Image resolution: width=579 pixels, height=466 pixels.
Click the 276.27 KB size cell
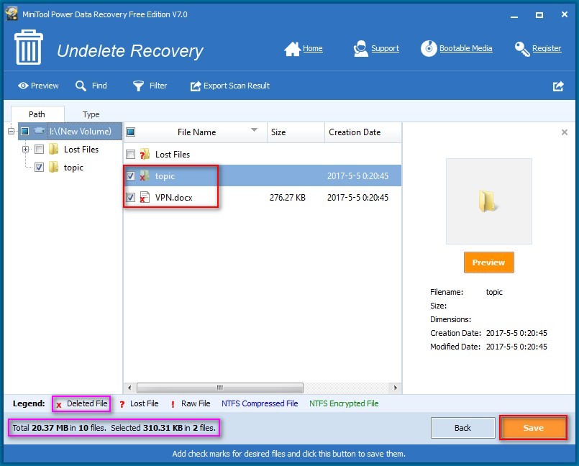pyautogui.click(x=288, y=198)
